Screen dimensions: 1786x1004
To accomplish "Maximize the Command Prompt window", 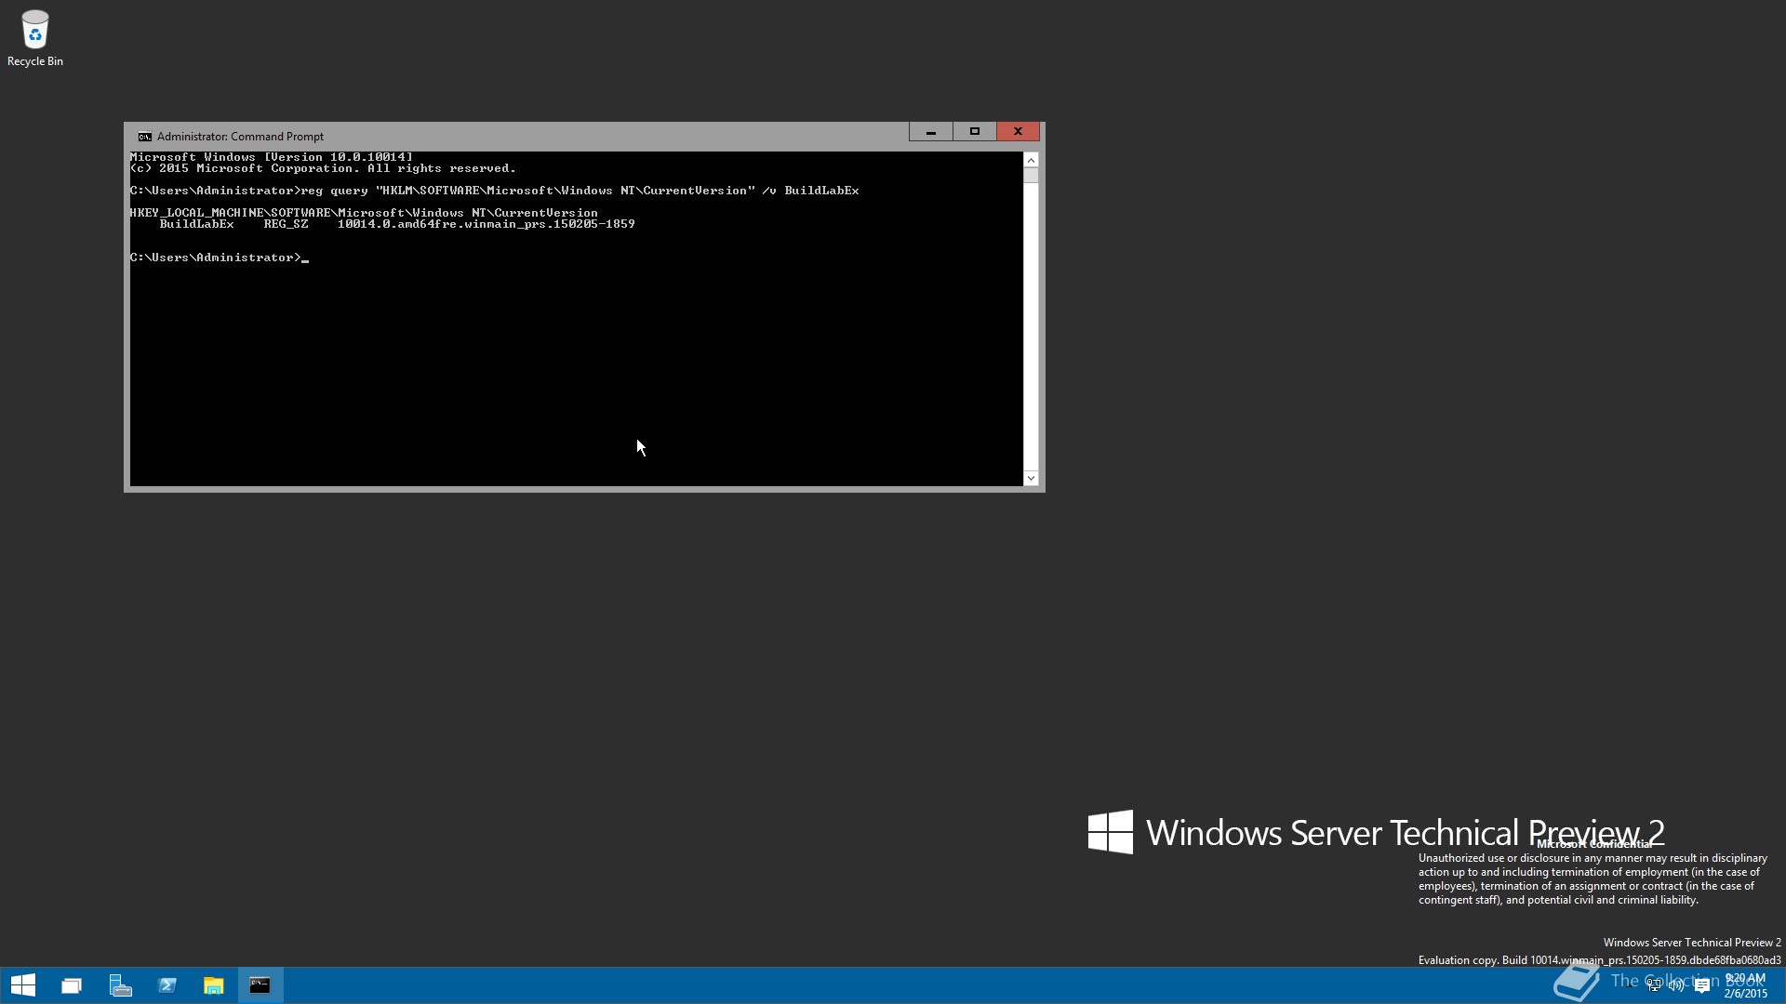I will pos(975,132).
